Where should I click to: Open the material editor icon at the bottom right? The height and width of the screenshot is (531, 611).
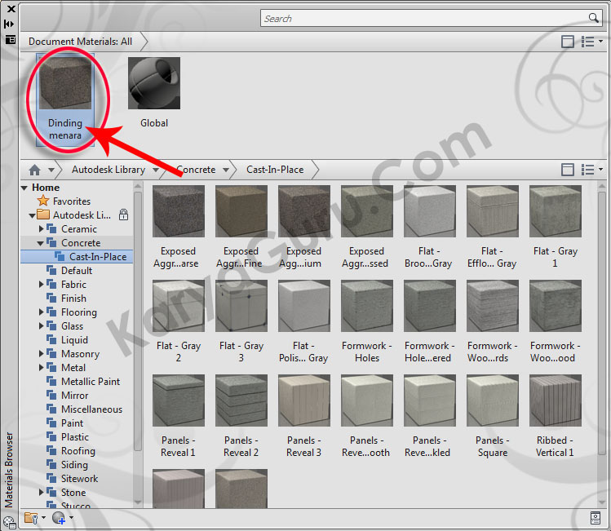pyautogui.click(x=596, y=518)
